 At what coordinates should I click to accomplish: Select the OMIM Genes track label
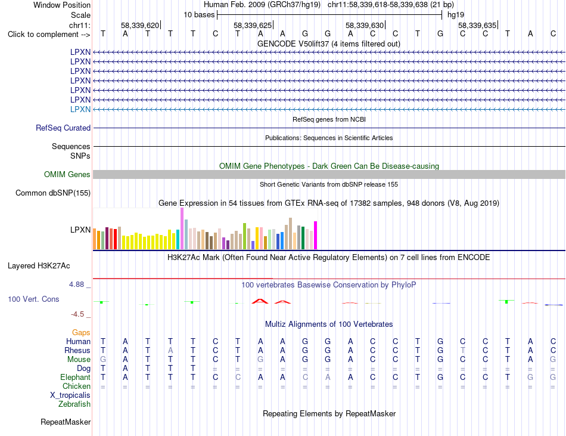click(67, 175)
